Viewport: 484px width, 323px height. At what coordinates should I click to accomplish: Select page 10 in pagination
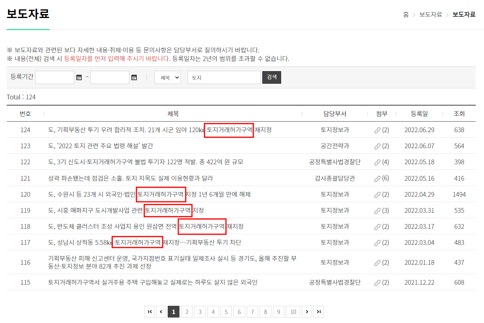pyautogui.click(x=293, y=311)
